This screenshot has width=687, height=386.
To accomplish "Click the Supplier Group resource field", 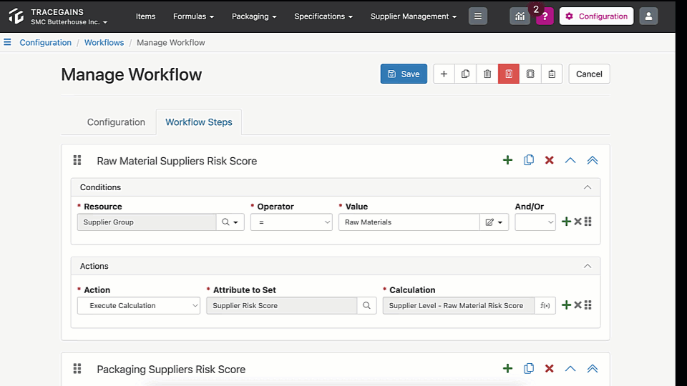I will (x=147, y=222).
